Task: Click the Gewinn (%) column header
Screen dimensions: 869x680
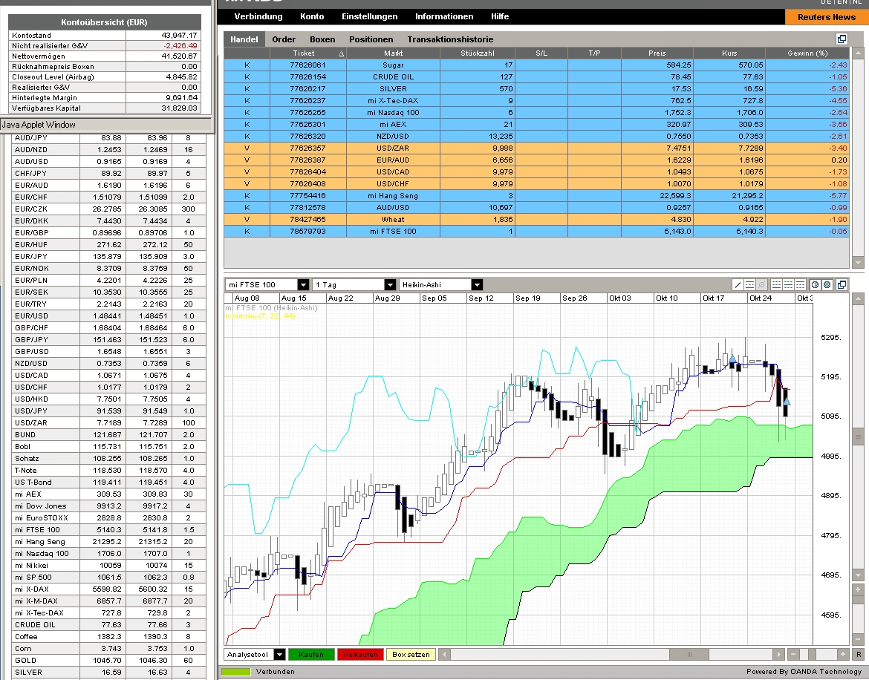Action: point(807,53)
